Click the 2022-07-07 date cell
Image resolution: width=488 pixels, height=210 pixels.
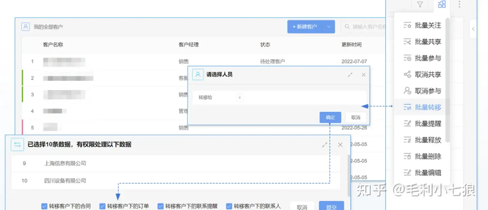pos(354,62)
